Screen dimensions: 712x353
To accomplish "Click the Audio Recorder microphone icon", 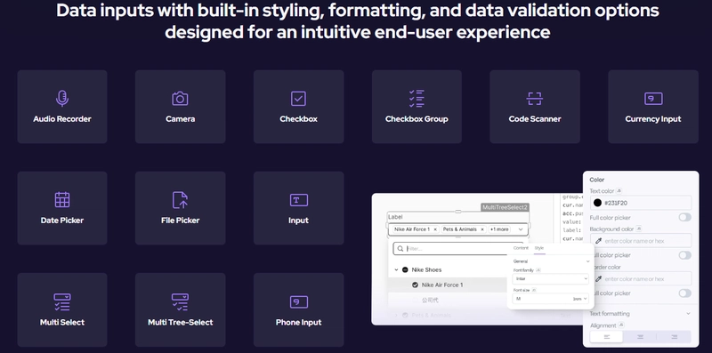I will pyautogui.click(x=62, y=98).
